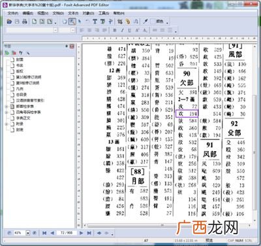Open the font name dropdown
The width and height of the screenshot is (261, 246).
55,30
